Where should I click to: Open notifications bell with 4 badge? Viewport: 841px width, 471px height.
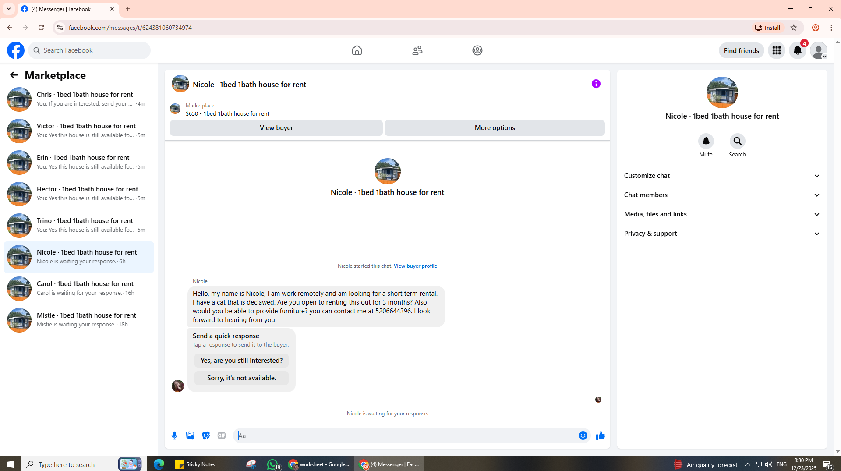[798, 50]
